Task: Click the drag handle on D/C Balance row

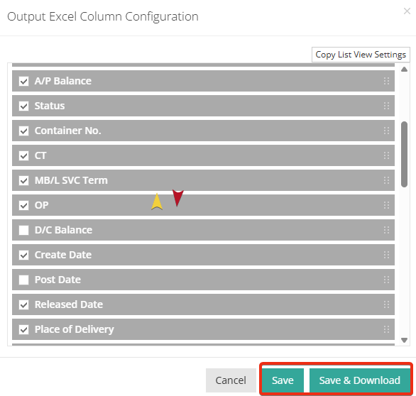Action: [386, 230]
